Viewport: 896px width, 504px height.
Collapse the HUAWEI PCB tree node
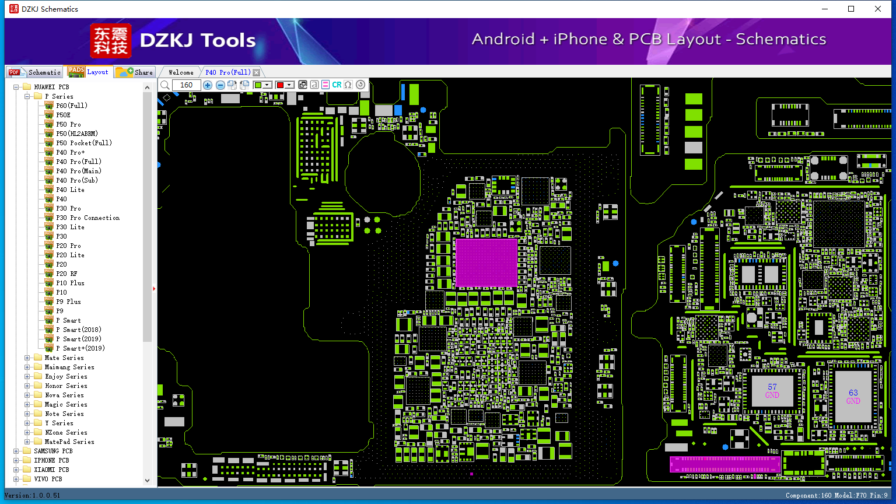click(16, 87)
